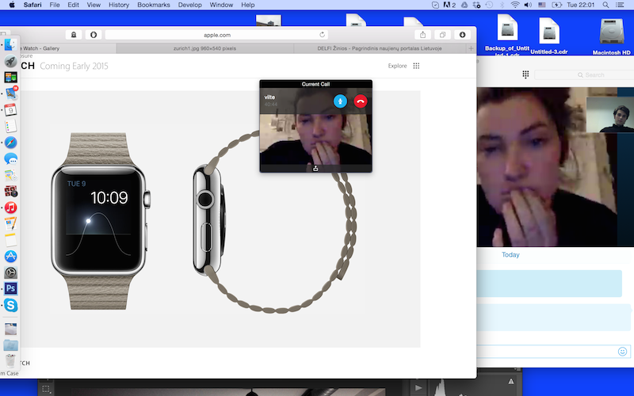This screenshot has height=396, width=634.
Task: Open Notes from the Dock
Action: click(10, 240)
